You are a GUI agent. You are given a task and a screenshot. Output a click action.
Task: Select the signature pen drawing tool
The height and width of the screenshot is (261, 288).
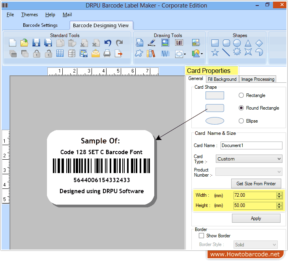[152, 43]
